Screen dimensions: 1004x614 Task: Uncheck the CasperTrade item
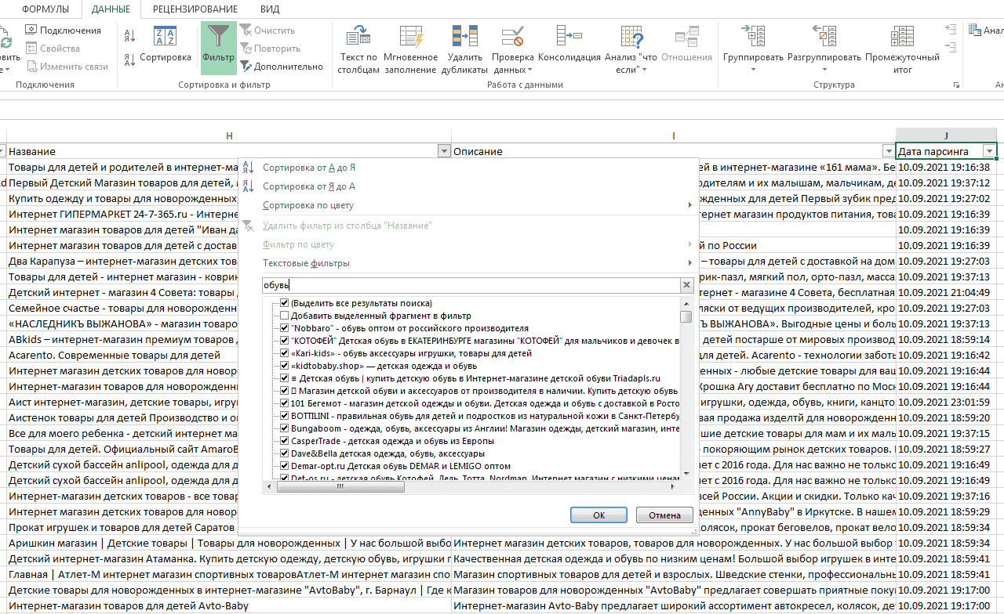285,441
